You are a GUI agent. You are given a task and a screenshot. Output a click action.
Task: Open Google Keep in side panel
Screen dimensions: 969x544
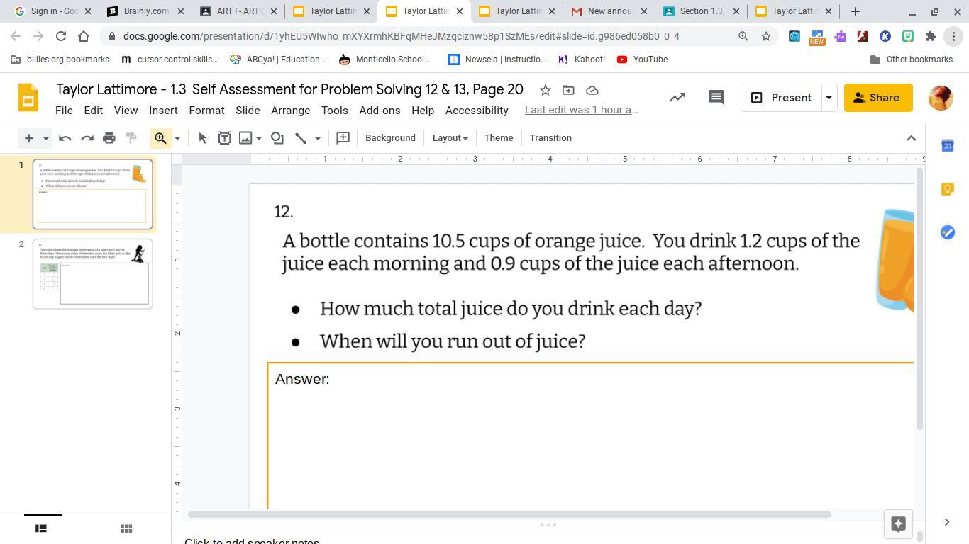[x=947, y=189]
